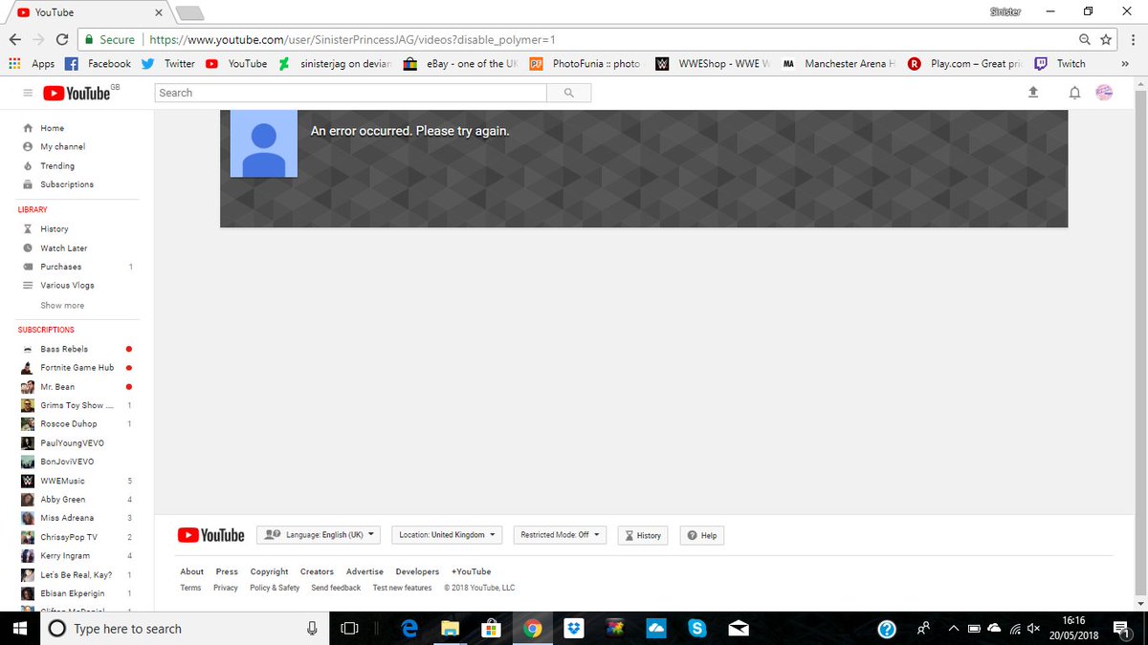Click the browser back arrow
This screenshot has height=645, width=1148.
click(14, 39)
